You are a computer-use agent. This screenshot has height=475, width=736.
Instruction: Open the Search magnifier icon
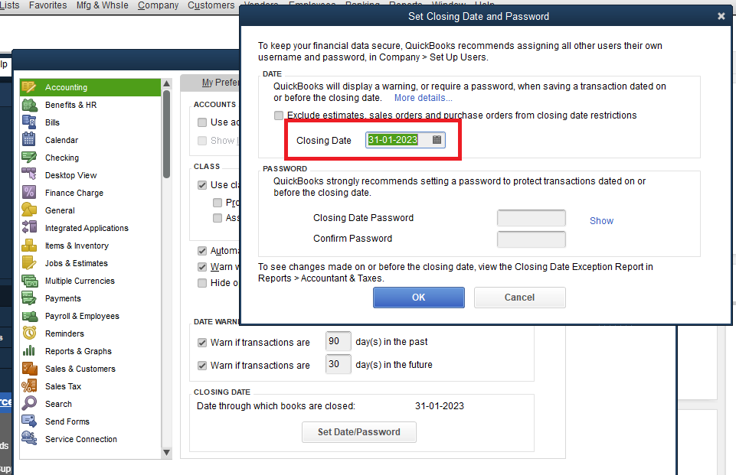point(29,403)
